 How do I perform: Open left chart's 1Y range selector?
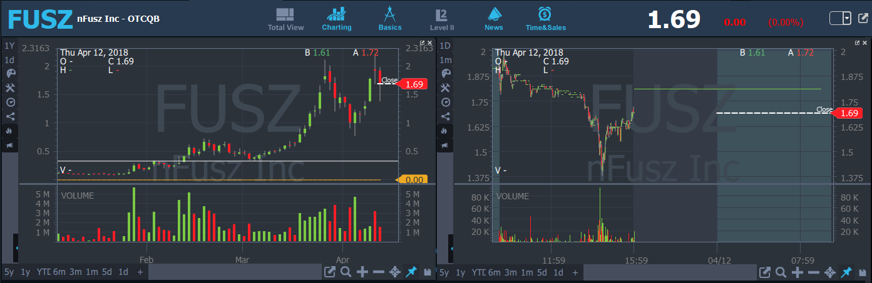click(x=9, y=46)
